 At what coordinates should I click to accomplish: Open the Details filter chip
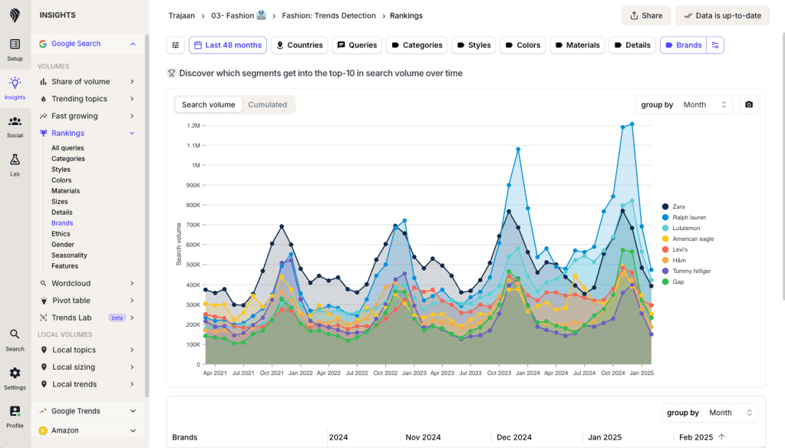click(x=632, y=45)
